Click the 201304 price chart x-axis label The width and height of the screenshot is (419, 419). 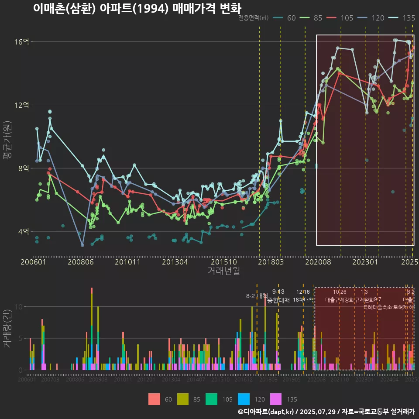click(175, 262)
